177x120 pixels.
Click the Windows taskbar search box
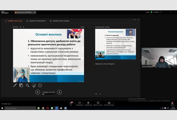[19, 108]
